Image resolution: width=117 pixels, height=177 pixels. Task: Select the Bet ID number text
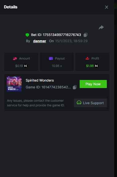click(62, 35)
